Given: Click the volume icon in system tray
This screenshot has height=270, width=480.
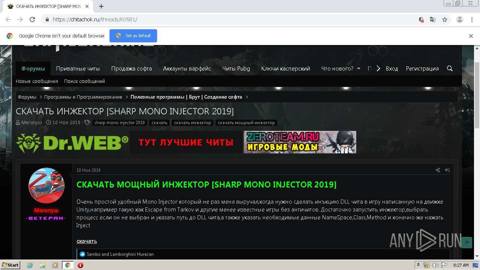Looking at the screenshot, I should pos(435,265).
